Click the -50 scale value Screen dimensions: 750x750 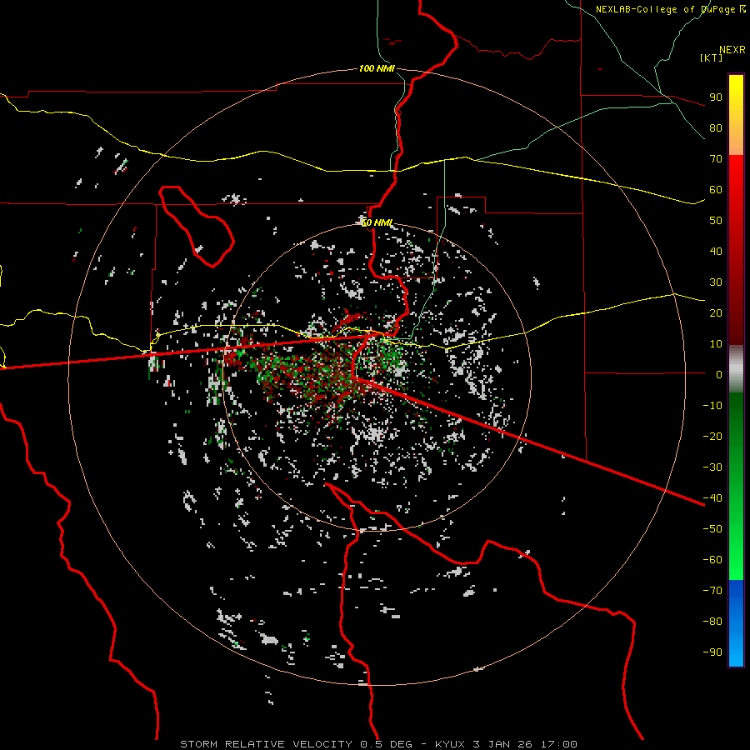712,529
